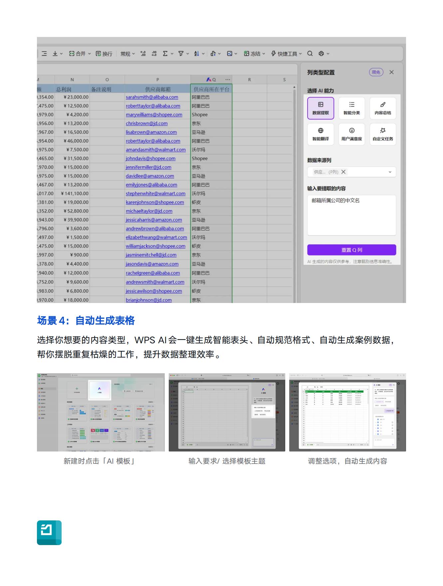Click the vertical align bottom icon
Viewport: 443px width, 586px height.
(55, 54)
